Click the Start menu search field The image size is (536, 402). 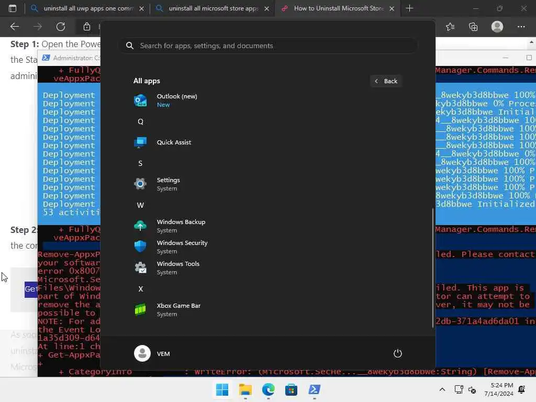tap(268, 46)
